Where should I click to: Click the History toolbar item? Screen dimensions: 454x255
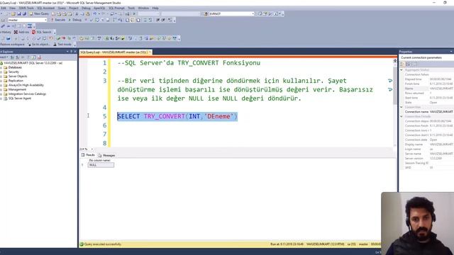(x=6, y=32)
